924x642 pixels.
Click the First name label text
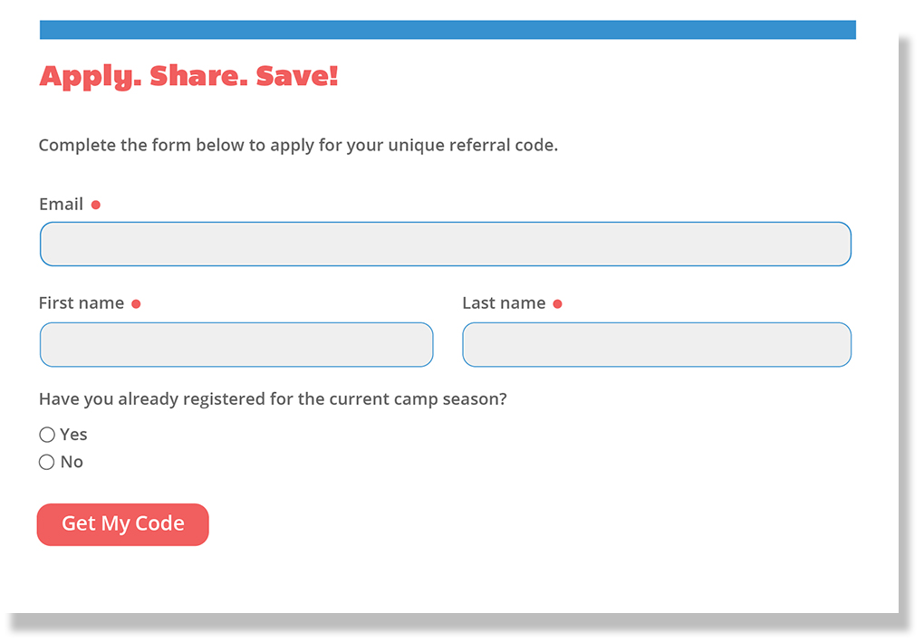click(x=82, y=303)
